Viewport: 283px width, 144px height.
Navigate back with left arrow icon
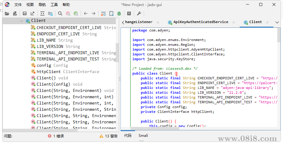click(86, 13)
